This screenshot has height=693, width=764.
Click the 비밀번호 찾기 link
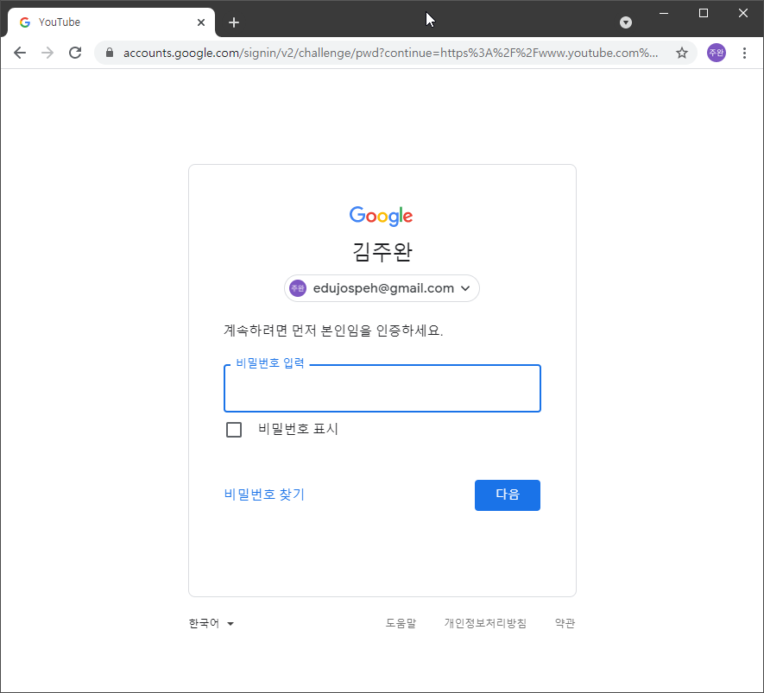point(264,495)
